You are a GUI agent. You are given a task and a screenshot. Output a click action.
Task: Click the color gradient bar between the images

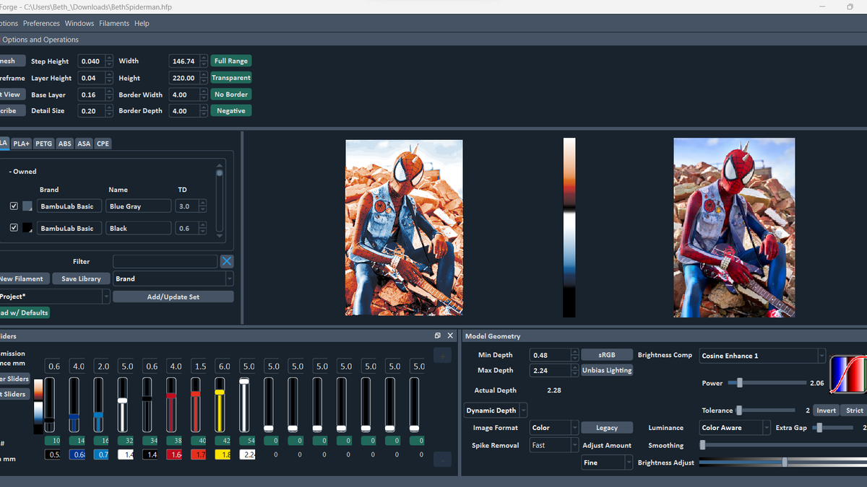pos(569,227)
